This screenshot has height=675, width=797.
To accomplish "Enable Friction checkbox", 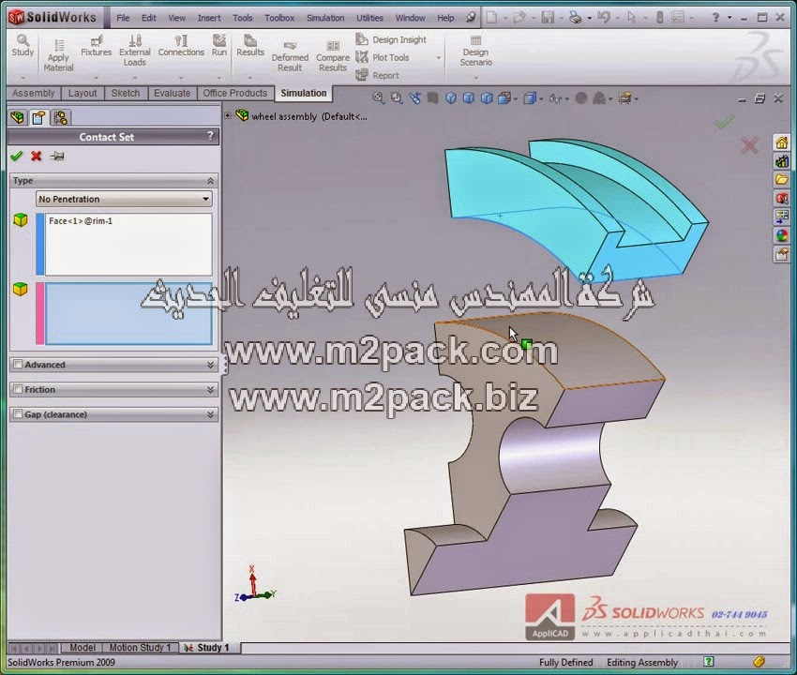I will [18, 389].
